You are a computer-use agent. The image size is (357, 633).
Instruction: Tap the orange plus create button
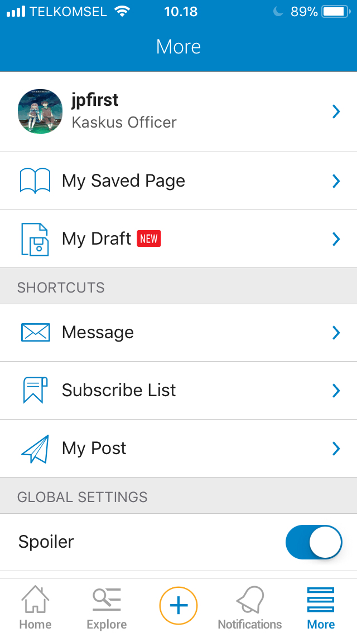click(178, 605)
